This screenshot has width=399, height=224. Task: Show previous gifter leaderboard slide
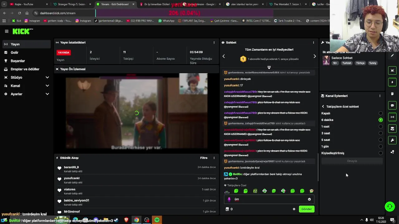tap(224, 56)
